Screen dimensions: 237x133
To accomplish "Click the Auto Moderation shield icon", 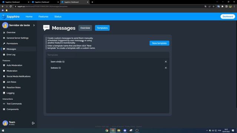I will coord(4,65).
